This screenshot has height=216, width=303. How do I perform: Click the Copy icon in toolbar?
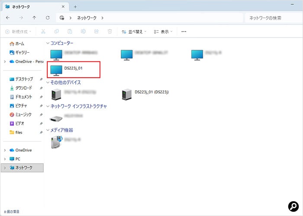[x=57, y=32]
